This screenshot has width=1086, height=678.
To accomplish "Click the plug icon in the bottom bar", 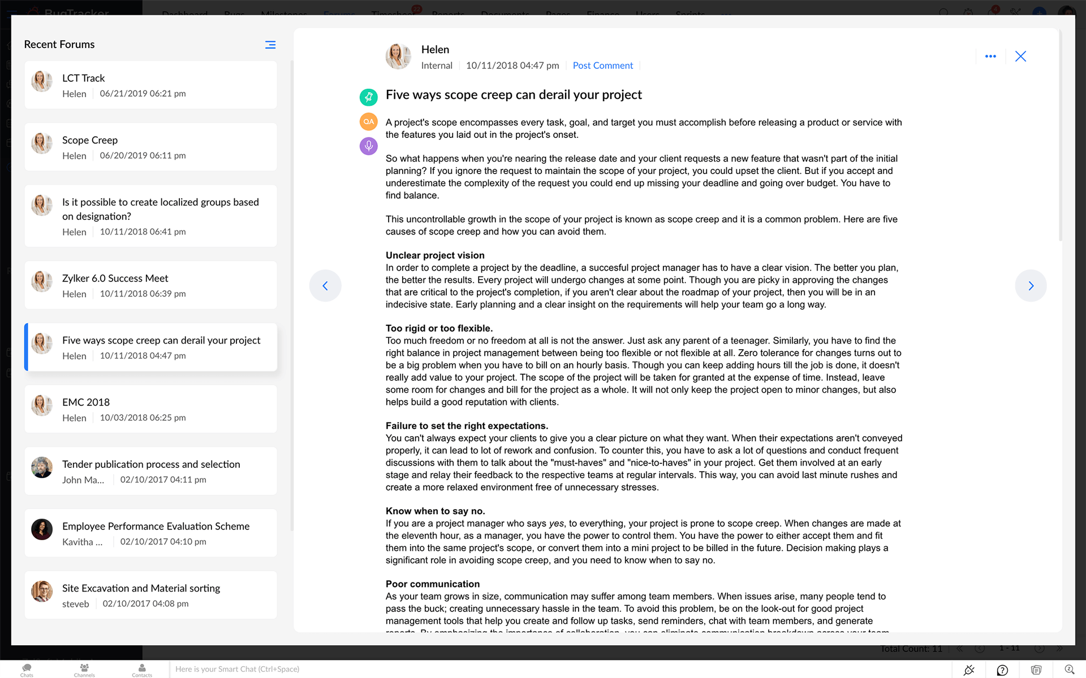I will pyautogui.click(x=969, y=670).
